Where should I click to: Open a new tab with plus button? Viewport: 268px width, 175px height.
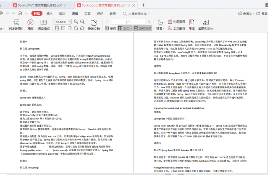coord(143,5)
